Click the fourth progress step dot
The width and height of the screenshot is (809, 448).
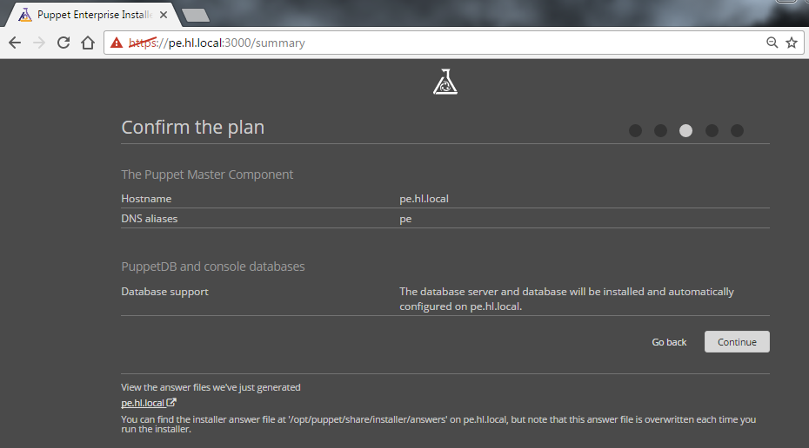[x=712, y=131]
